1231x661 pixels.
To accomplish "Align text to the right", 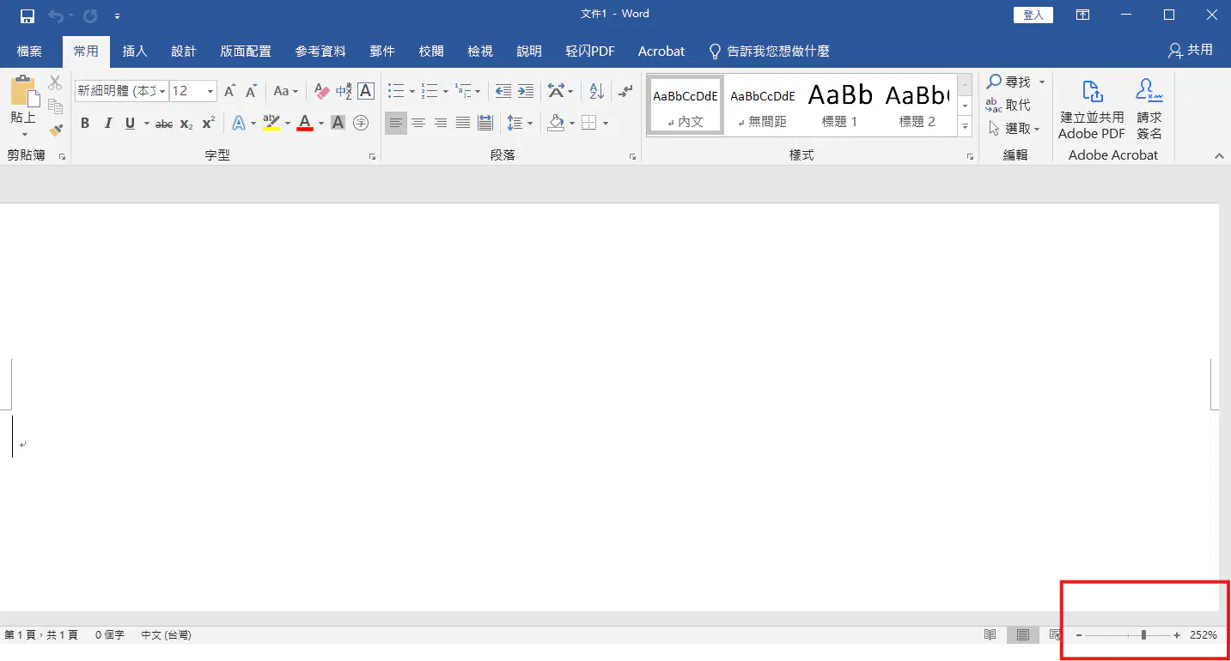I will point(441,124).
